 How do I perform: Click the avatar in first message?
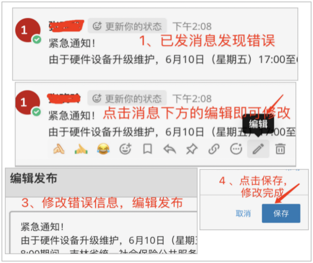[28, 30]
